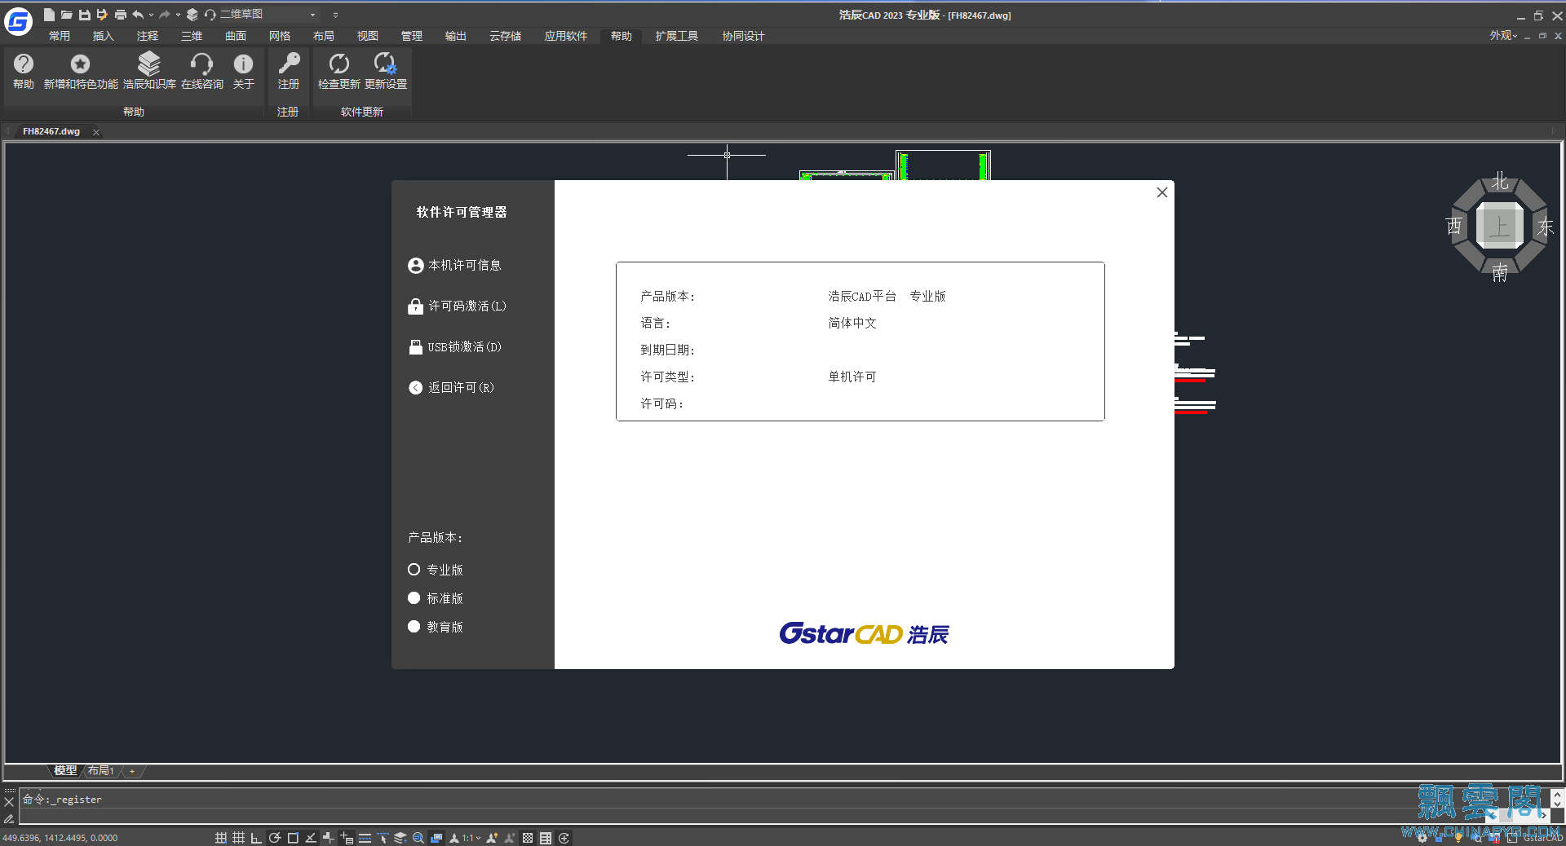The image size is (1566, 846).
Task: Run 检查更新 check for updates
Action: [x=338, y=70]
